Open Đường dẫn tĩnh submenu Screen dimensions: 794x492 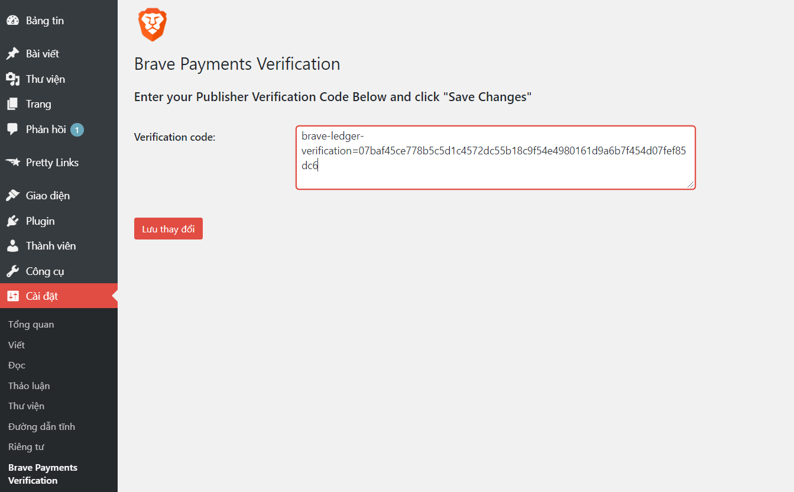41,426
